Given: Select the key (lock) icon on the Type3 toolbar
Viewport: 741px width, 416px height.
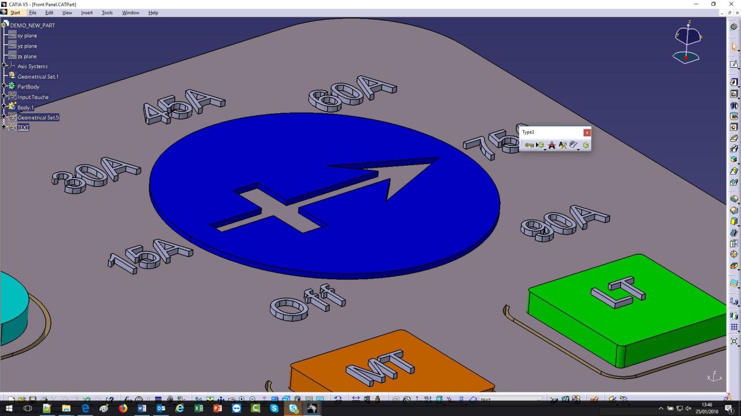Looking at the screenshot, I should point(529,145).
